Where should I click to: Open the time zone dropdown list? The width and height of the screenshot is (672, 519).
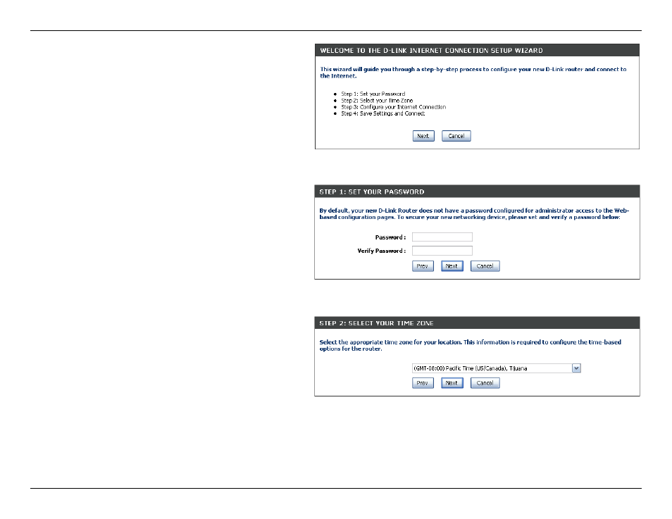[576, 368]
